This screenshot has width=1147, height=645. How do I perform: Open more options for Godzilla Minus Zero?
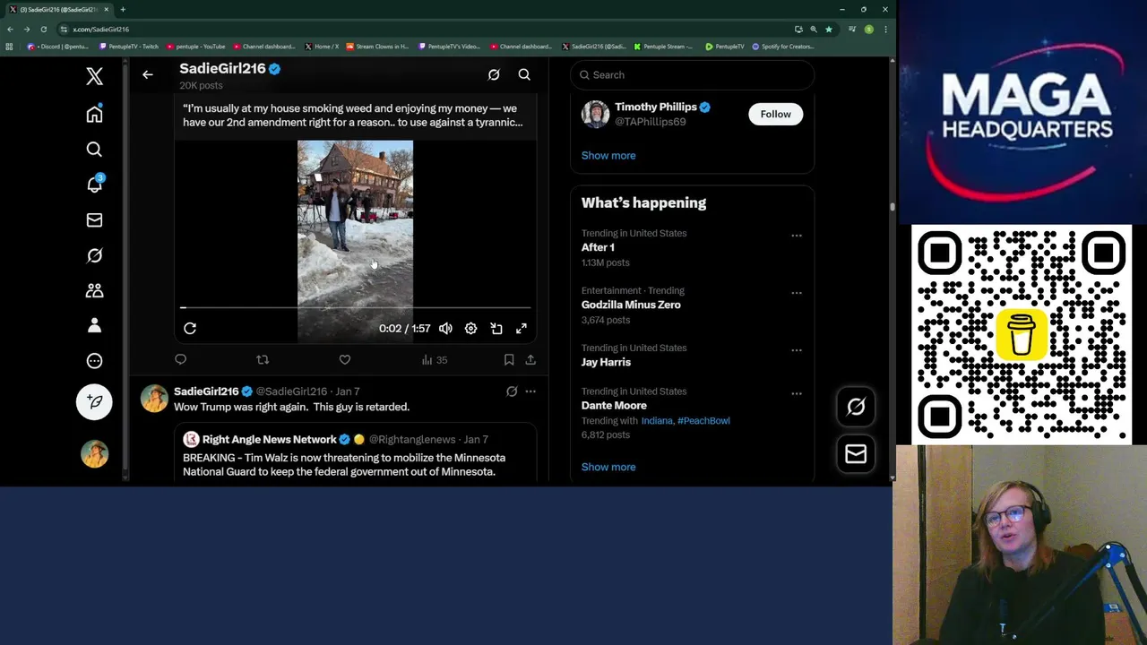click(x=796, y=293)
